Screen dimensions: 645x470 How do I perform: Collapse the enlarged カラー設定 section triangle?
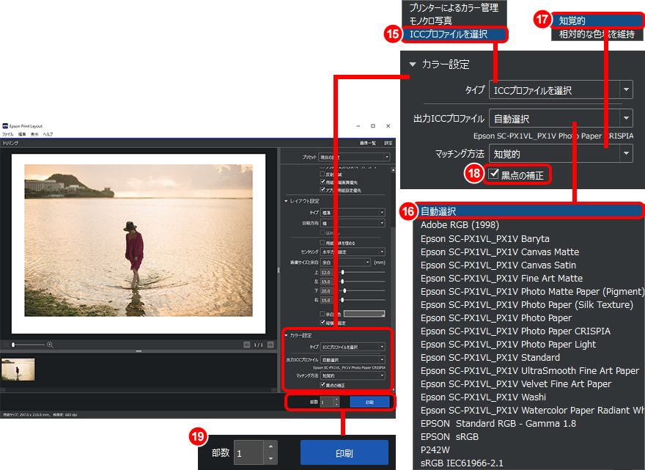(x=413, y=64)
